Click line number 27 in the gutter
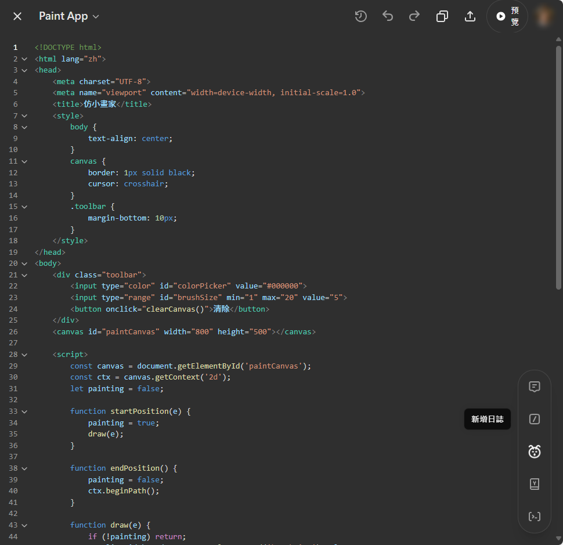The image size is (563, 545). coord(13,343)
